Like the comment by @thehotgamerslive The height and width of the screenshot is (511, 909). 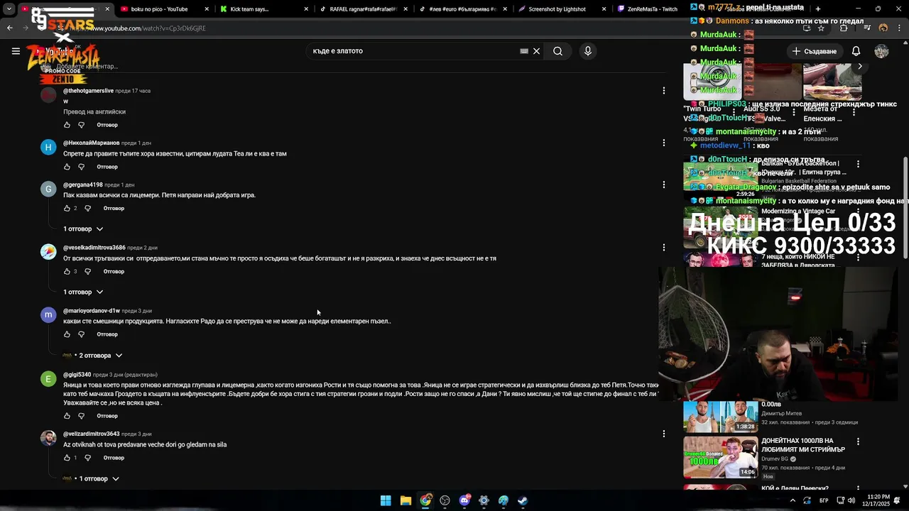click(x=67, y=125)
